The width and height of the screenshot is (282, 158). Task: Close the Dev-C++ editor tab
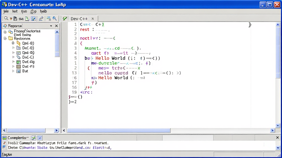(x=93, y=19)
